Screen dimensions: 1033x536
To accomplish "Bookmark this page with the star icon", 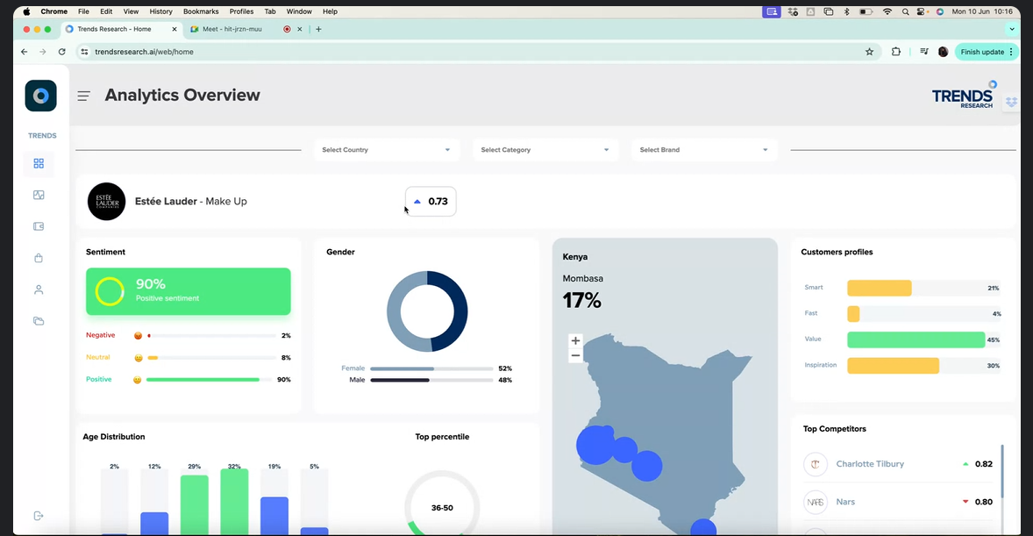I will point(869,52).
